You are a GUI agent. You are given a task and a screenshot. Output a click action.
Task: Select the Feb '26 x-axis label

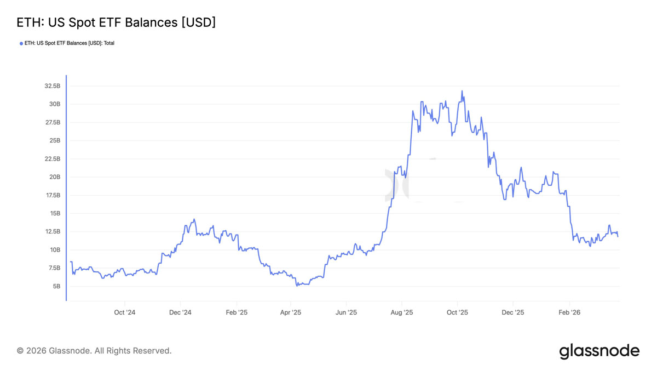[x=569, y=312]
